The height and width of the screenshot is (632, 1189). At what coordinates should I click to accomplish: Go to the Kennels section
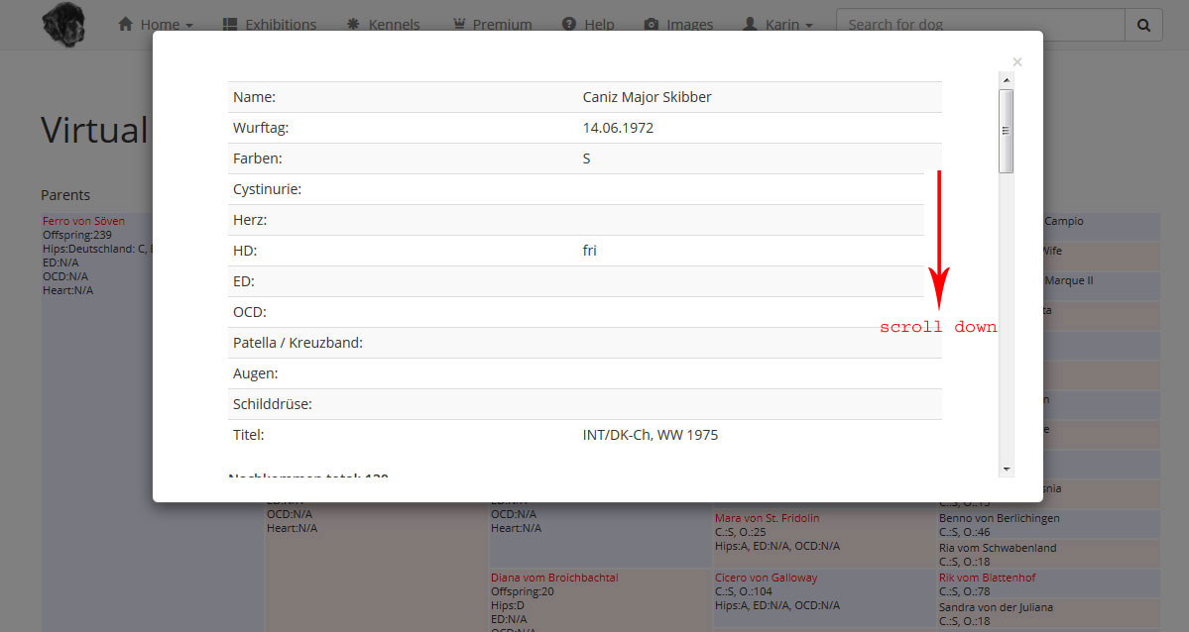pos(383,25)
